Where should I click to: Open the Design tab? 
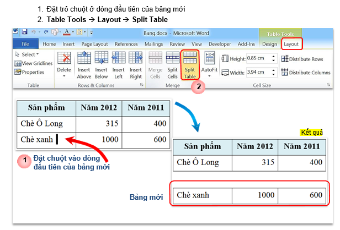coord(270,43)
